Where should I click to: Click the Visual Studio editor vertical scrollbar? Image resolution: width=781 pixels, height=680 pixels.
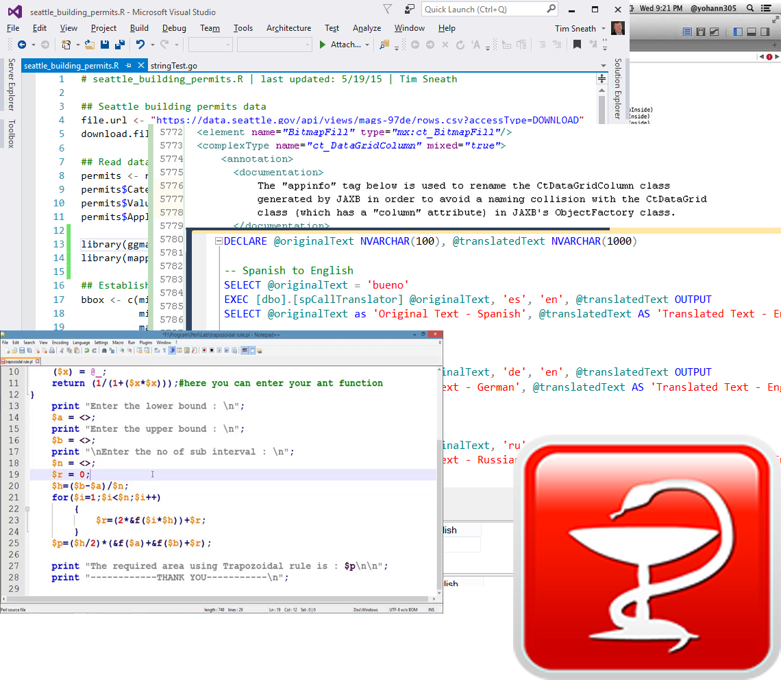click(x=602, y=105)
